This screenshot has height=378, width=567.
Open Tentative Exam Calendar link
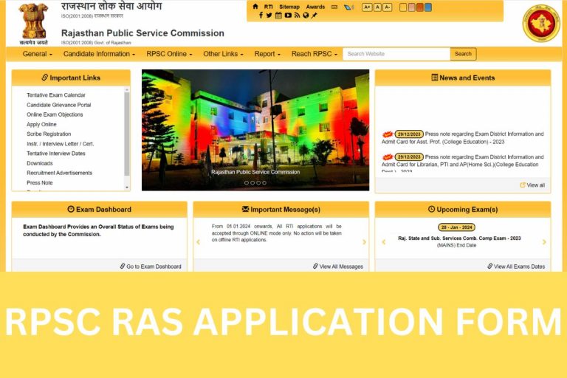(x=56, y=95)
